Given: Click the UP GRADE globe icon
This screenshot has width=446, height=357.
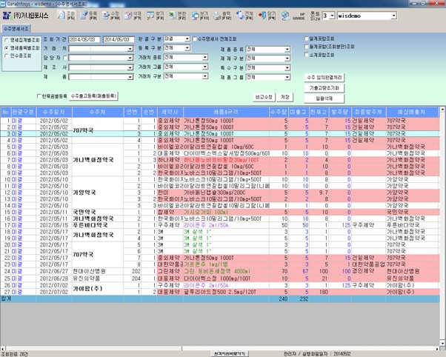Looking at the screenshot, I should pos(293,16).
